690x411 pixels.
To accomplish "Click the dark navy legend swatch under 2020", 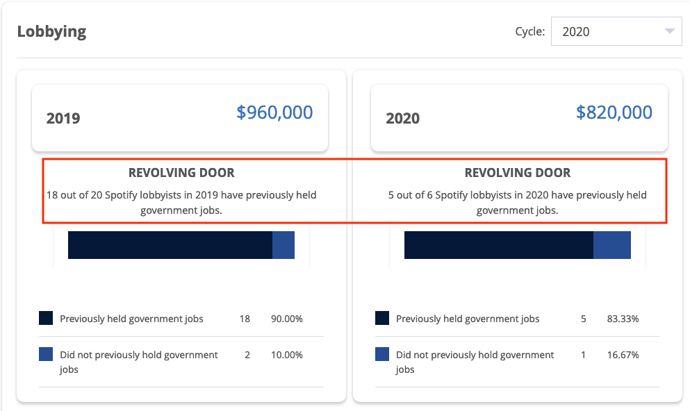I will [382, 318].
